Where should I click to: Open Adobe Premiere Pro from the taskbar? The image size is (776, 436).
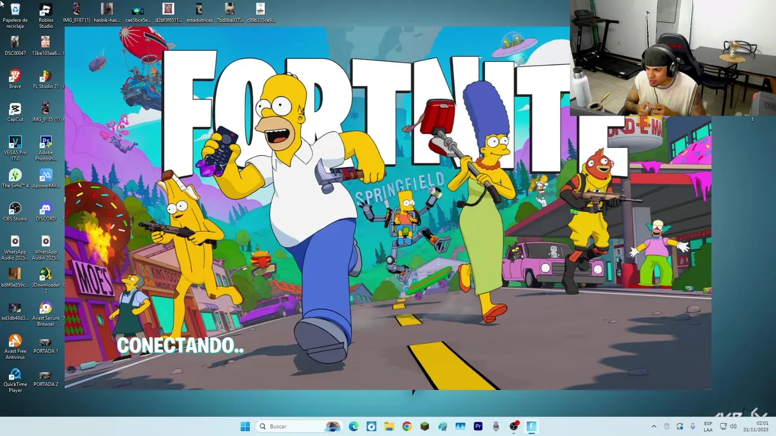point(478,426)
